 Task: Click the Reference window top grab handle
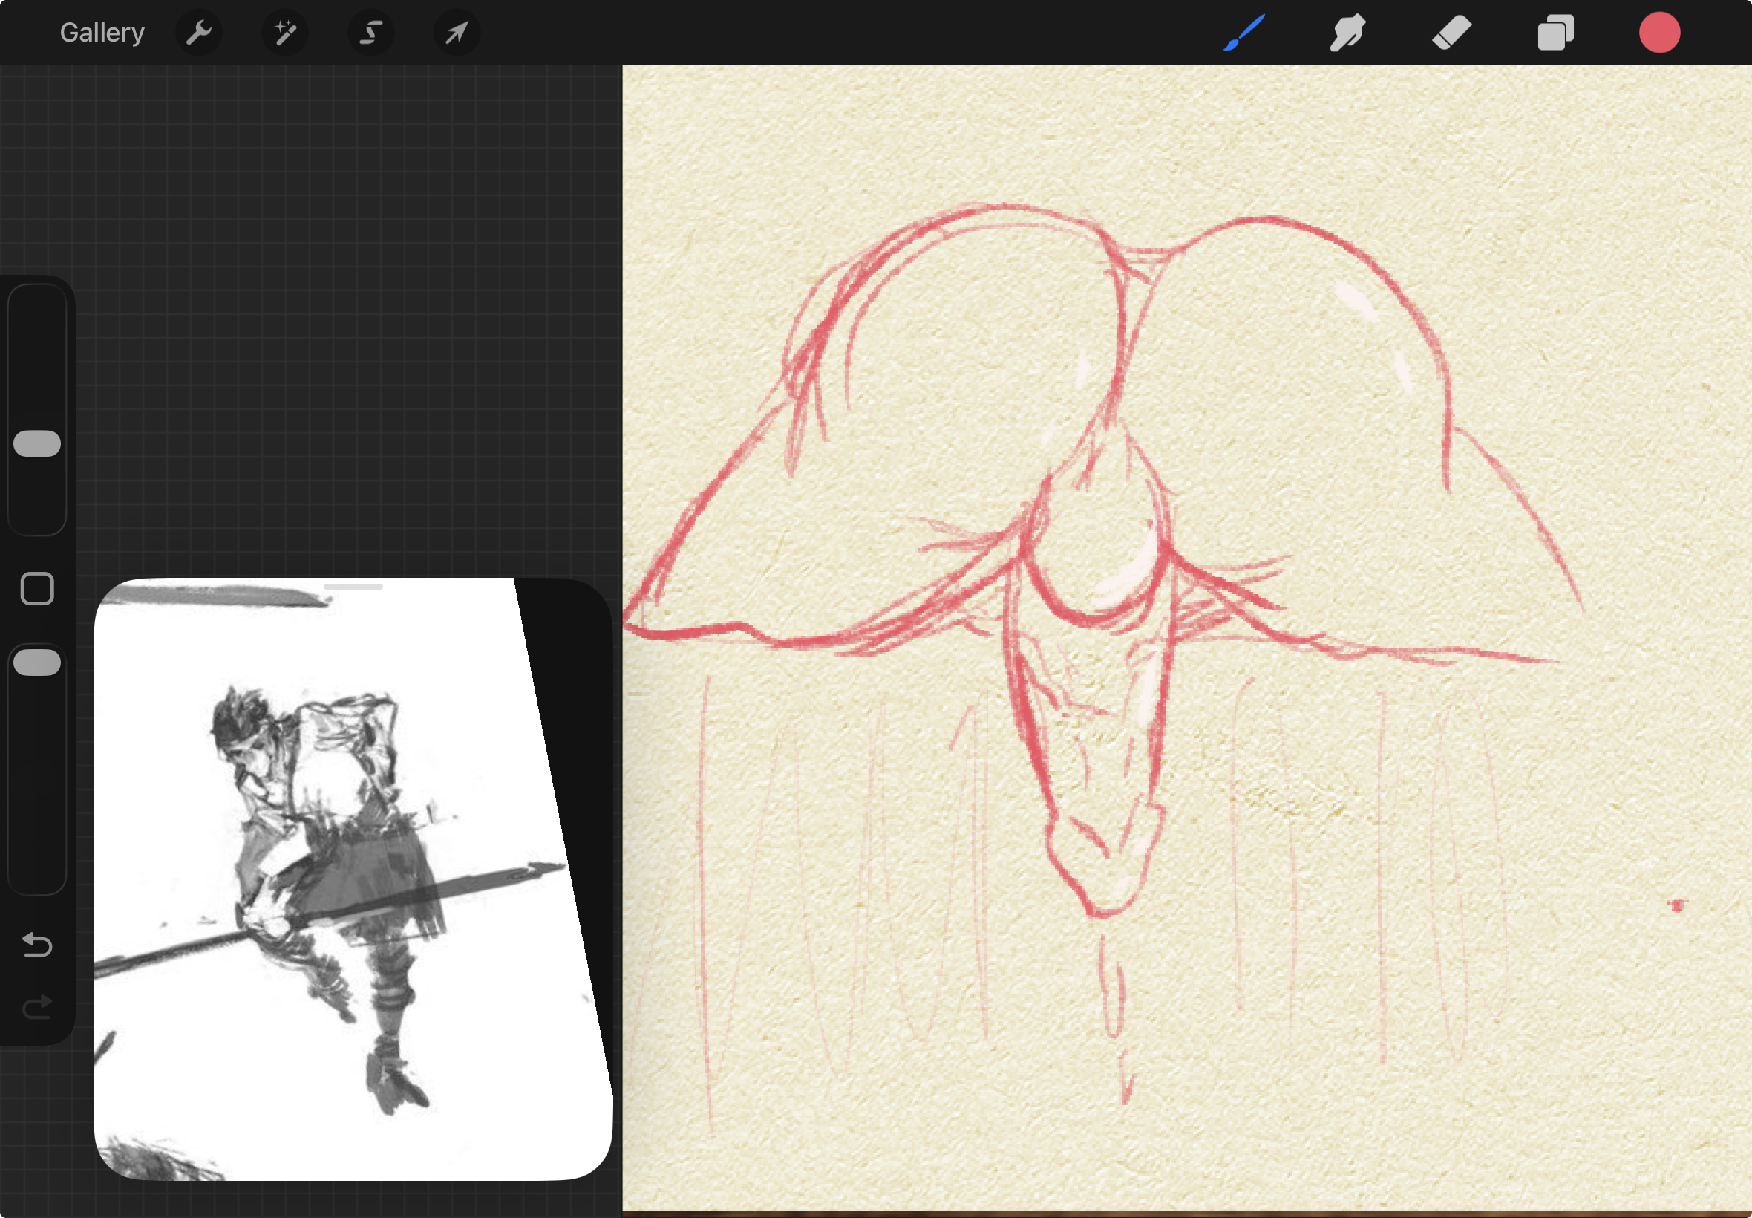click(x=353, y=587)
